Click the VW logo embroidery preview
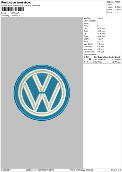The height and width of the screenshot is (172, 122). pos(42,93)
